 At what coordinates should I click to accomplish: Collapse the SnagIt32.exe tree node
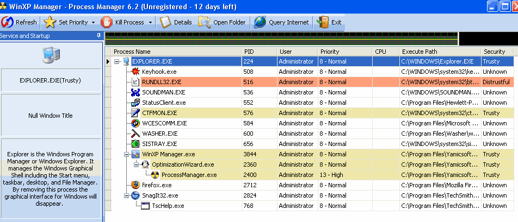(126, 195)
